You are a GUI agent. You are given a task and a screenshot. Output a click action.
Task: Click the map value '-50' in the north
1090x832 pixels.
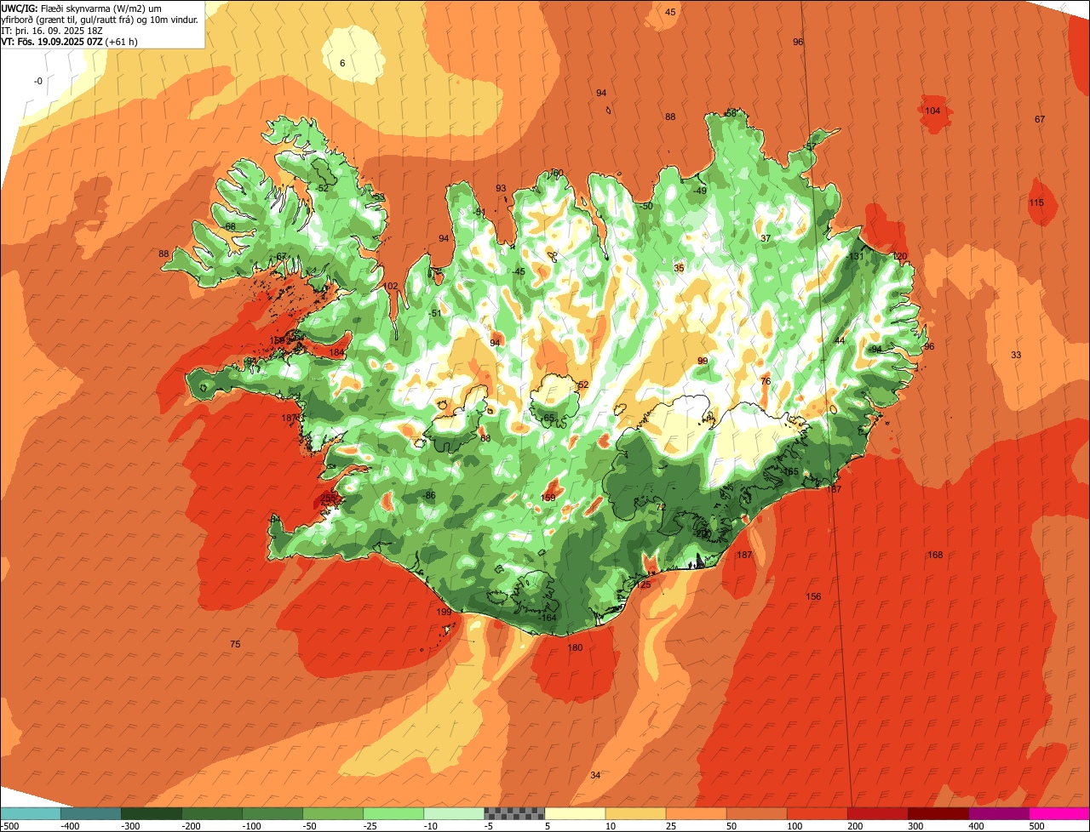[x=646, y=206]
